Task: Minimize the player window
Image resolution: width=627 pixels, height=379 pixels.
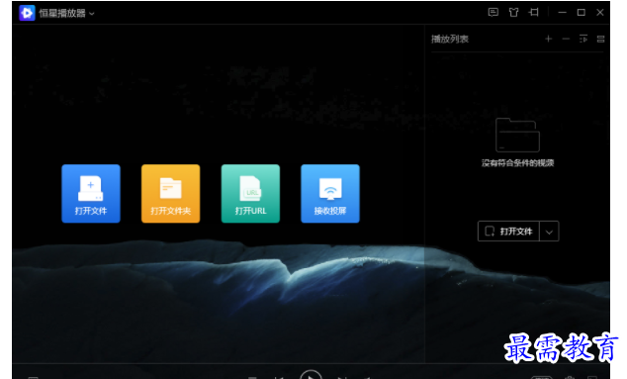Action: click(562, 13)
